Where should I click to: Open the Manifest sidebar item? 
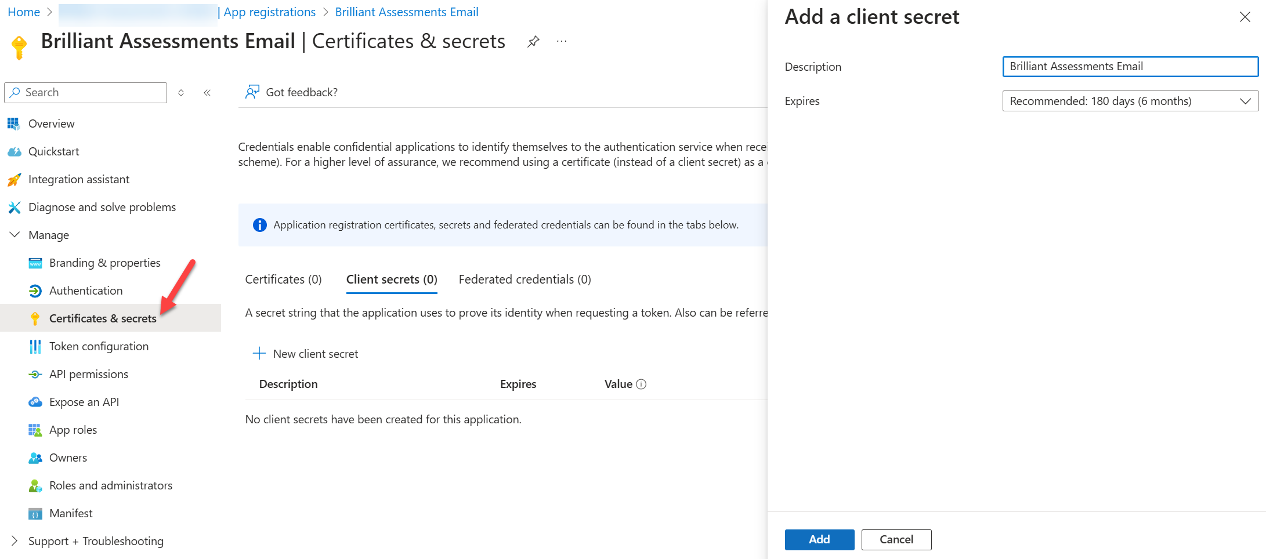pyautogui.click(x=71, y=513)
